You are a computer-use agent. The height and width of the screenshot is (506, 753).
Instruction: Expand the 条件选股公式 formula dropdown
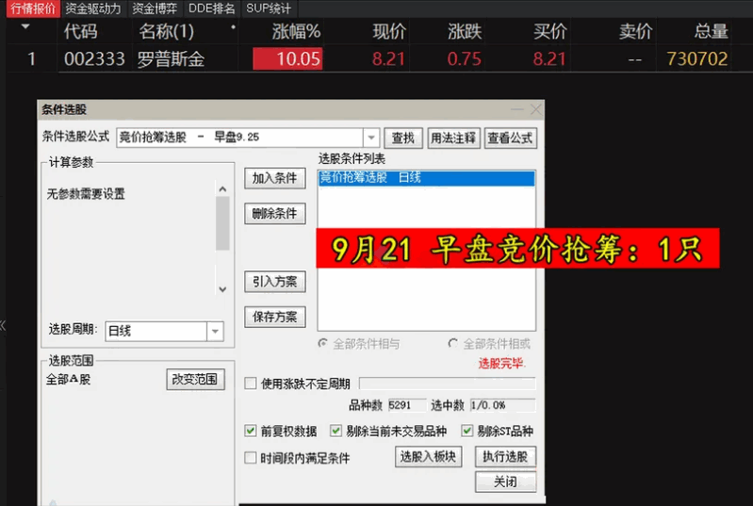click(370, 138)
